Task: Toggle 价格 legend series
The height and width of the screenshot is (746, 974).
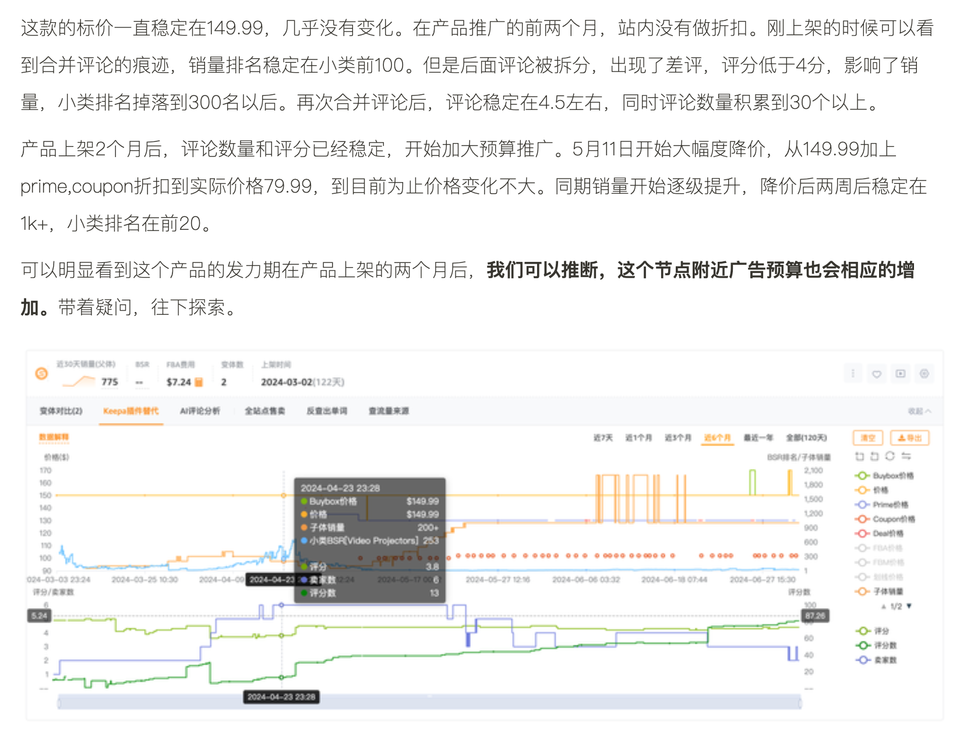Action: [872, 490]
